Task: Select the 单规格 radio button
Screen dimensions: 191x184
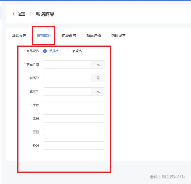Action: click(x=45, y=51)
